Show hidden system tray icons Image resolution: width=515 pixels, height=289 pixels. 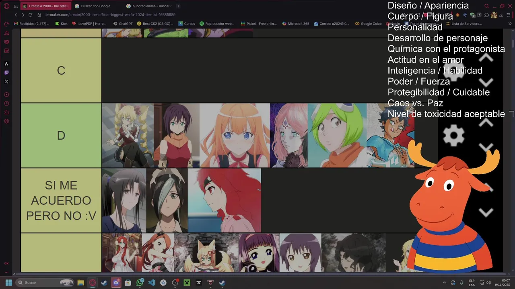tap(444, 283)
